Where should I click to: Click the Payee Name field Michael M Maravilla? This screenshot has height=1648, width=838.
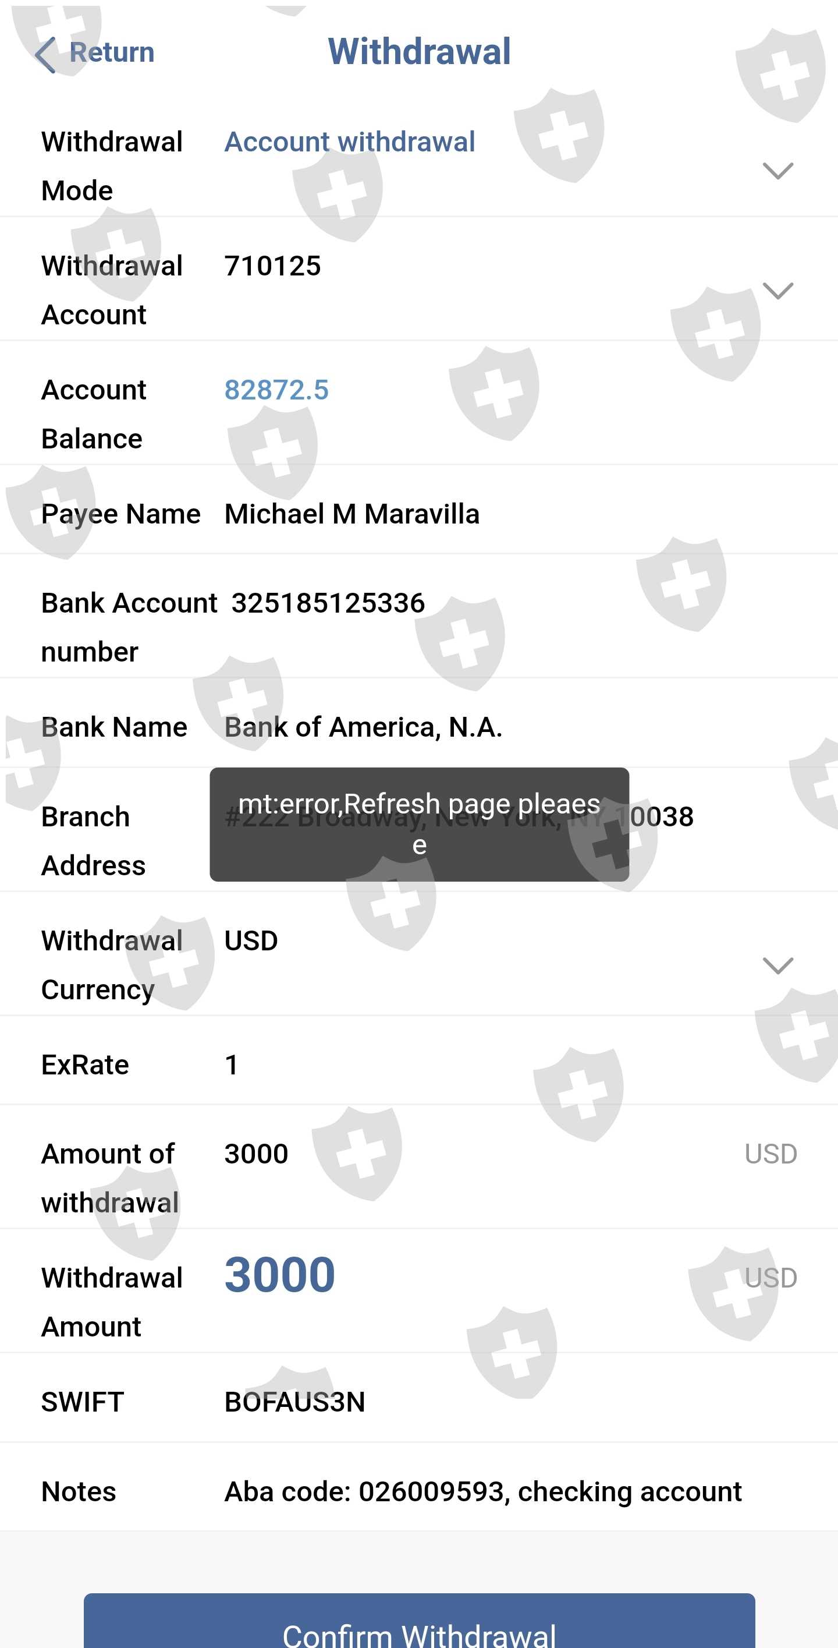pyautogui.click(x=351, y=514)
